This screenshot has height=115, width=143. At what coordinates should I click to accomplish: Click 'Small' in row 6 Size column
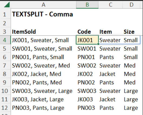131,57
